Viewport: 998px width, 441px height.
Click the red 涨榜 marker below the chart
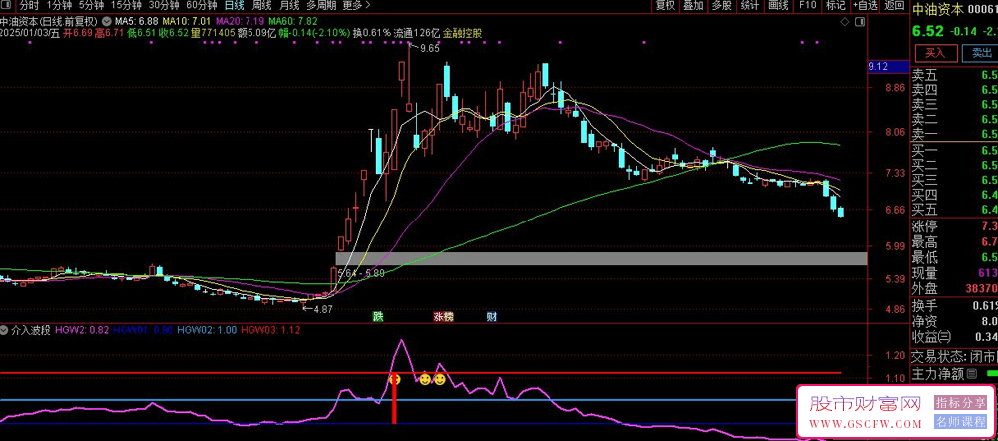pyautogui.click(x=442, y=316)
